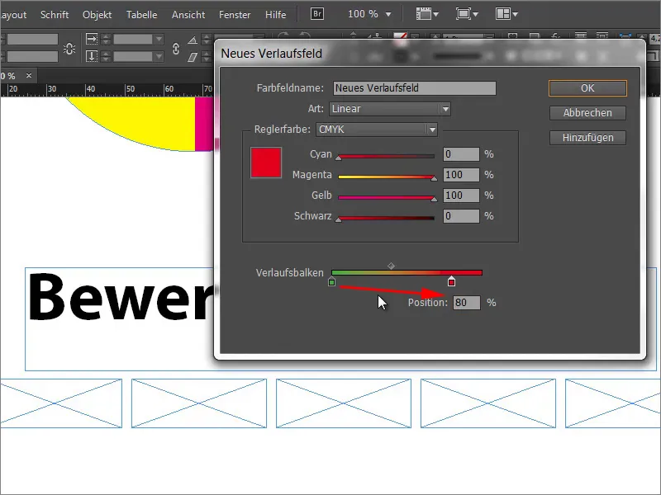Open the Tabelle menu
Image resolution: width=661 pixels, height=495 pixels.
click(x=141, y=15)
